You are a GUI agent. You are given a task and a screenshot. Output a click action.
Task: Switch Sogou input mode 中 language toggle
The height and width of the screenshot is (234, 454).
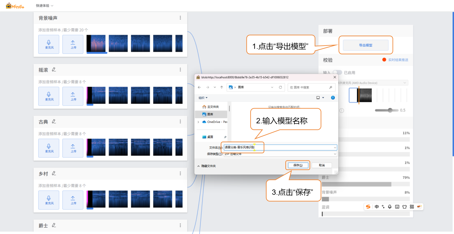[x=377, y=207]
